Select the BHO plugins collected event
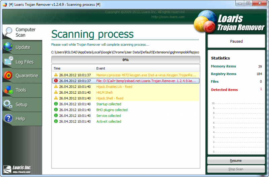Image resolution: width=269 pixels, height=177 pixels. coord(126,110)
